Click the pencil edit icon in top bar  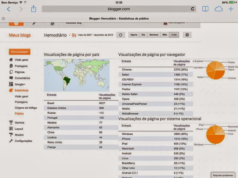point(34,23)
